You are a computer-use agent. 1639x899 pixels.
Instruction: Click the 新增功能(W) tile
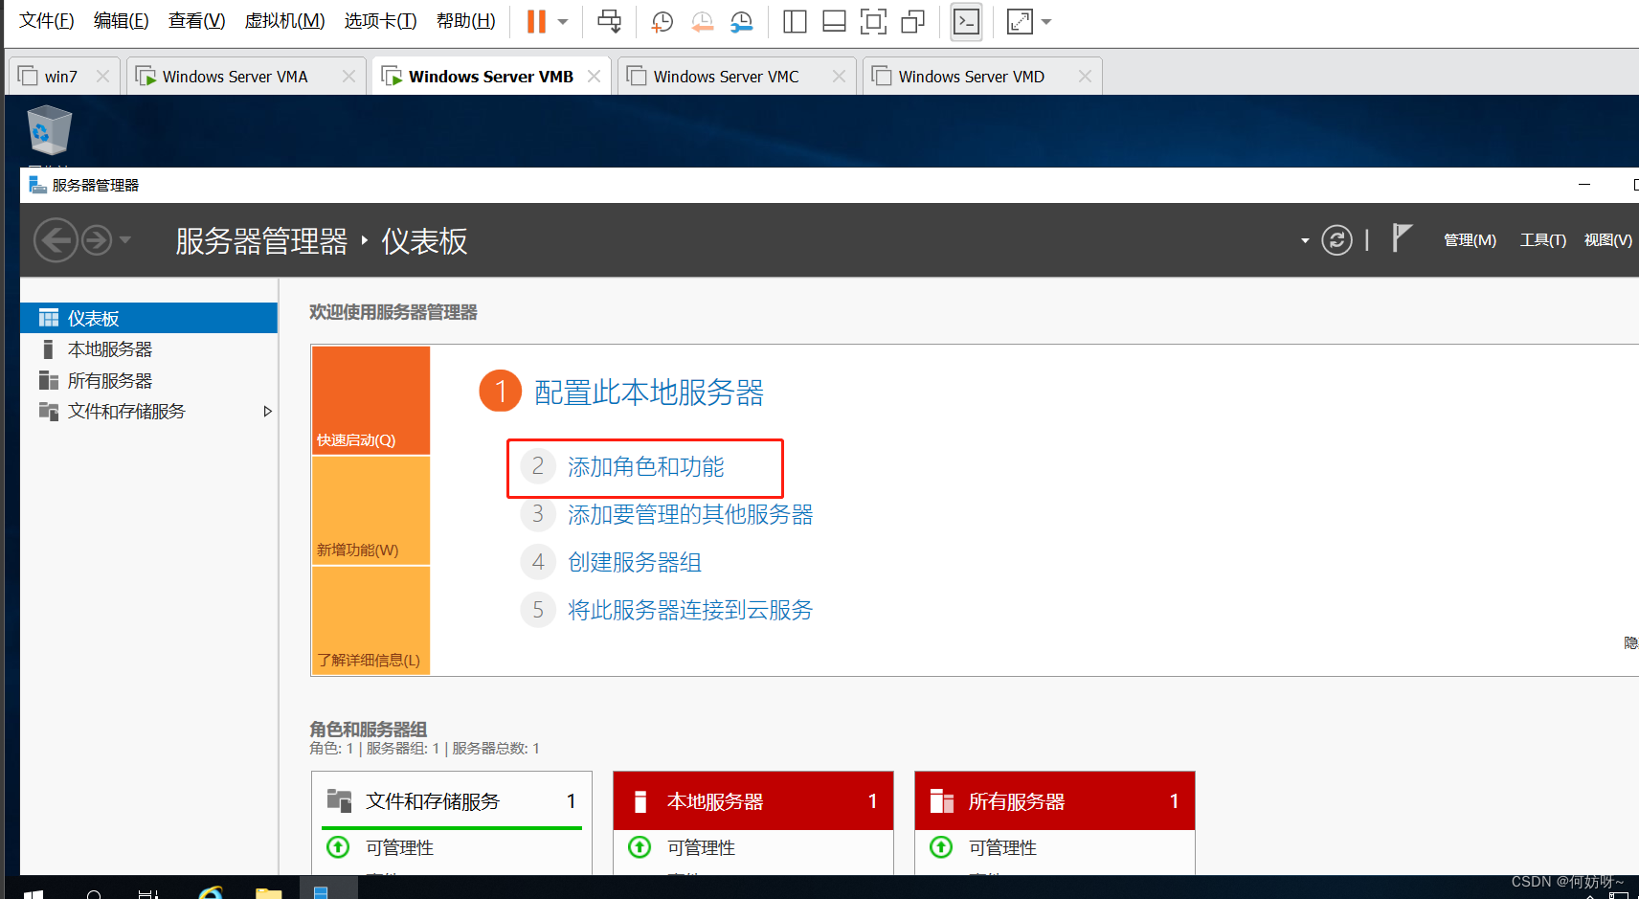coord(370,510)
